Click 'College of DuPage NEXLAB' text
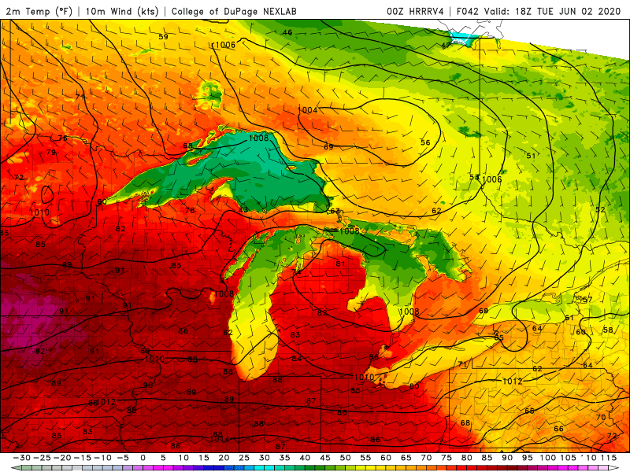 pyautogui.click(x=234, y=11)
